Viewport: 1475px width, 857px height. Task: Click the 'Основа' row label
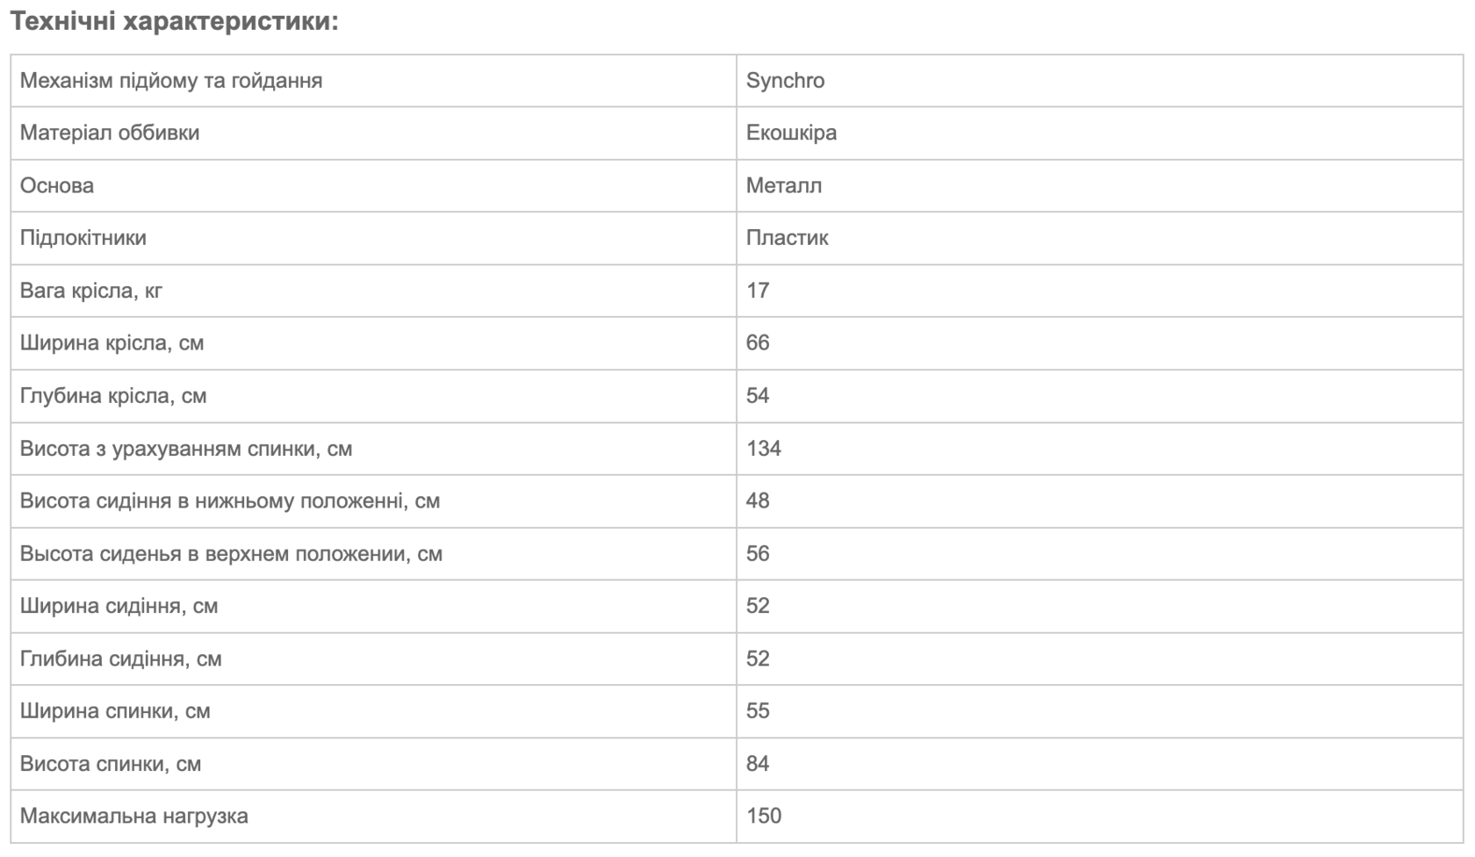pyautogui.click(x=57, y=185)
